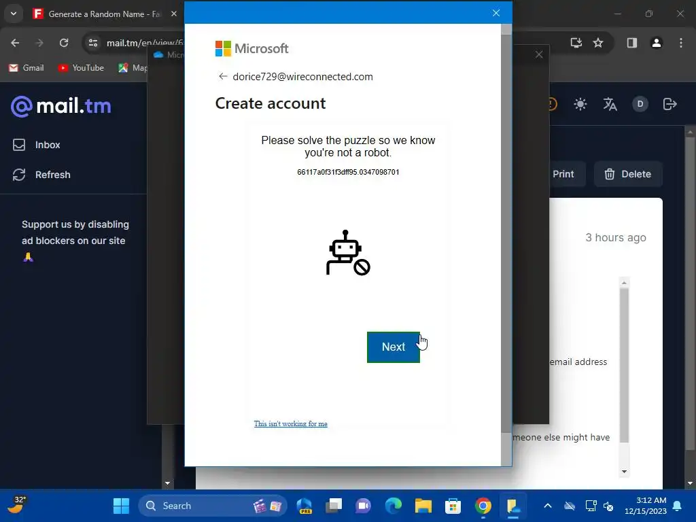Open Chrome tab search dropdown arrow
This screenshot has width=696, height=522.
(x=14, y=14)
